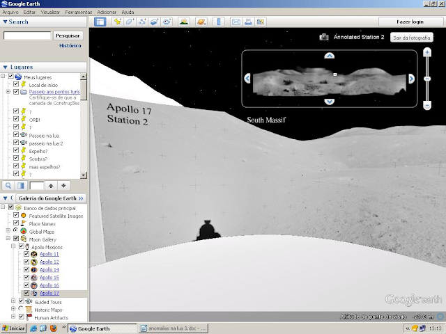Click Fazer login button
The image size is (446, 334).
410,22
